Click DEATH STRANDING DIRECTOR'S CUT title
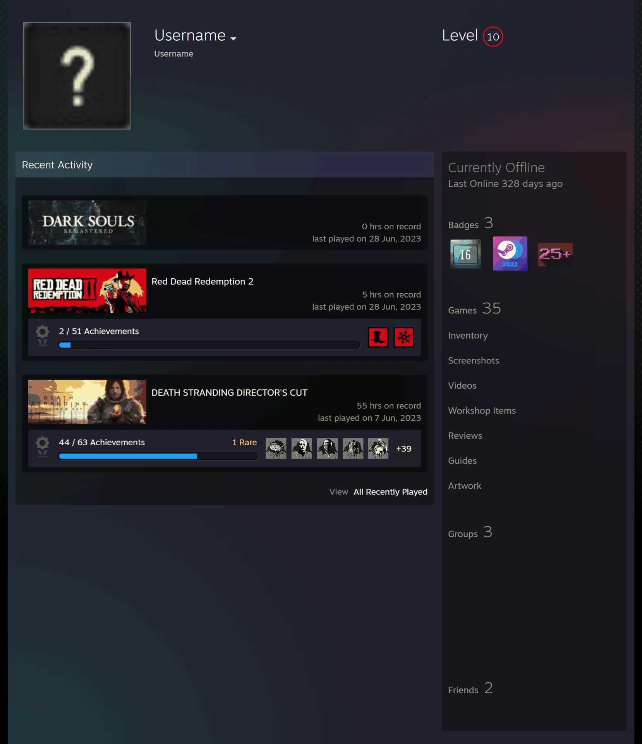Viewport: 642px width, 744px height. coord(229,393)
